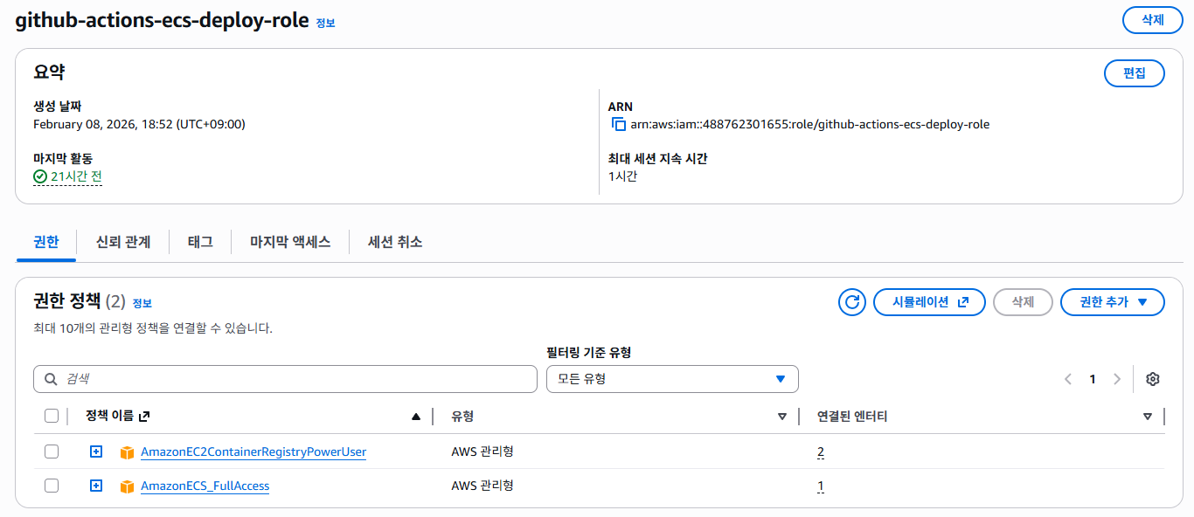The image size is (1194, 517).
Task: Open the 마지막 액세스 tab
Action: tap(290, 242)
